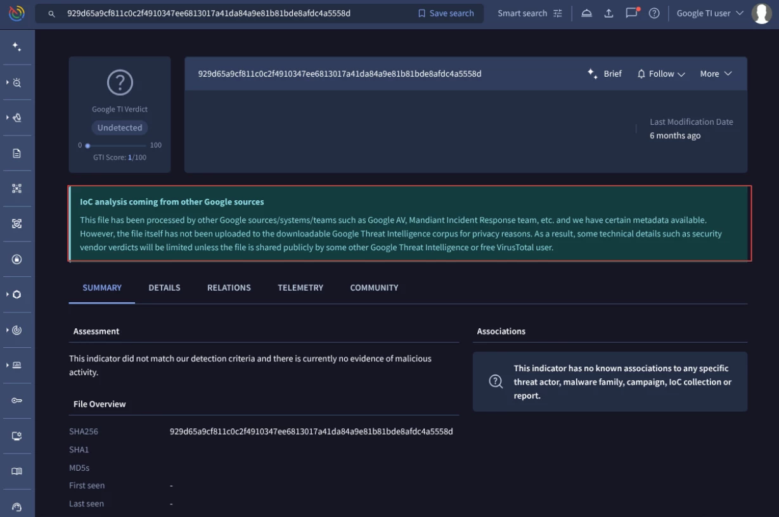The height and width of the screenshot is (517, 779).
Task: Click the question mark verdict icon
Action: 120,82
